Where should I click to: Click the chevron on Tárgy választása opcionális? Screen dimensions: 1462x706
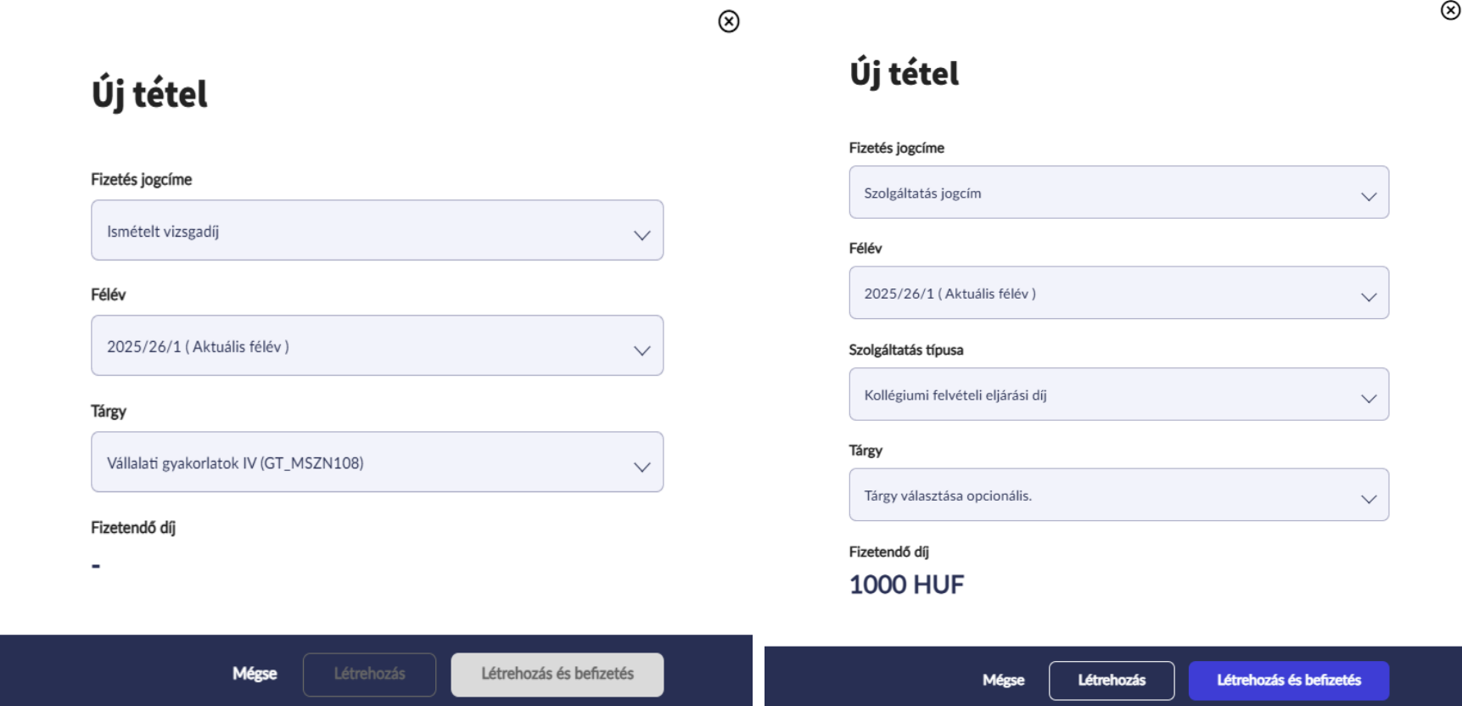pos(1368,499)
